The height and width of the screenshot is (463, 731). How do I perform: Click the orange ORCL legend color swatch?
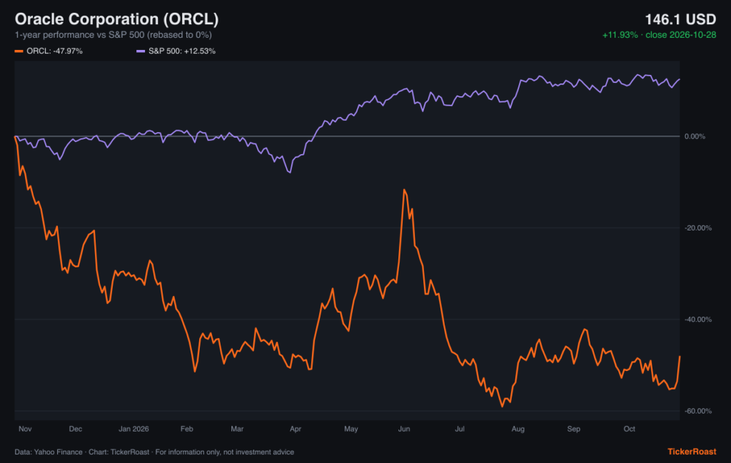[19, 51]
